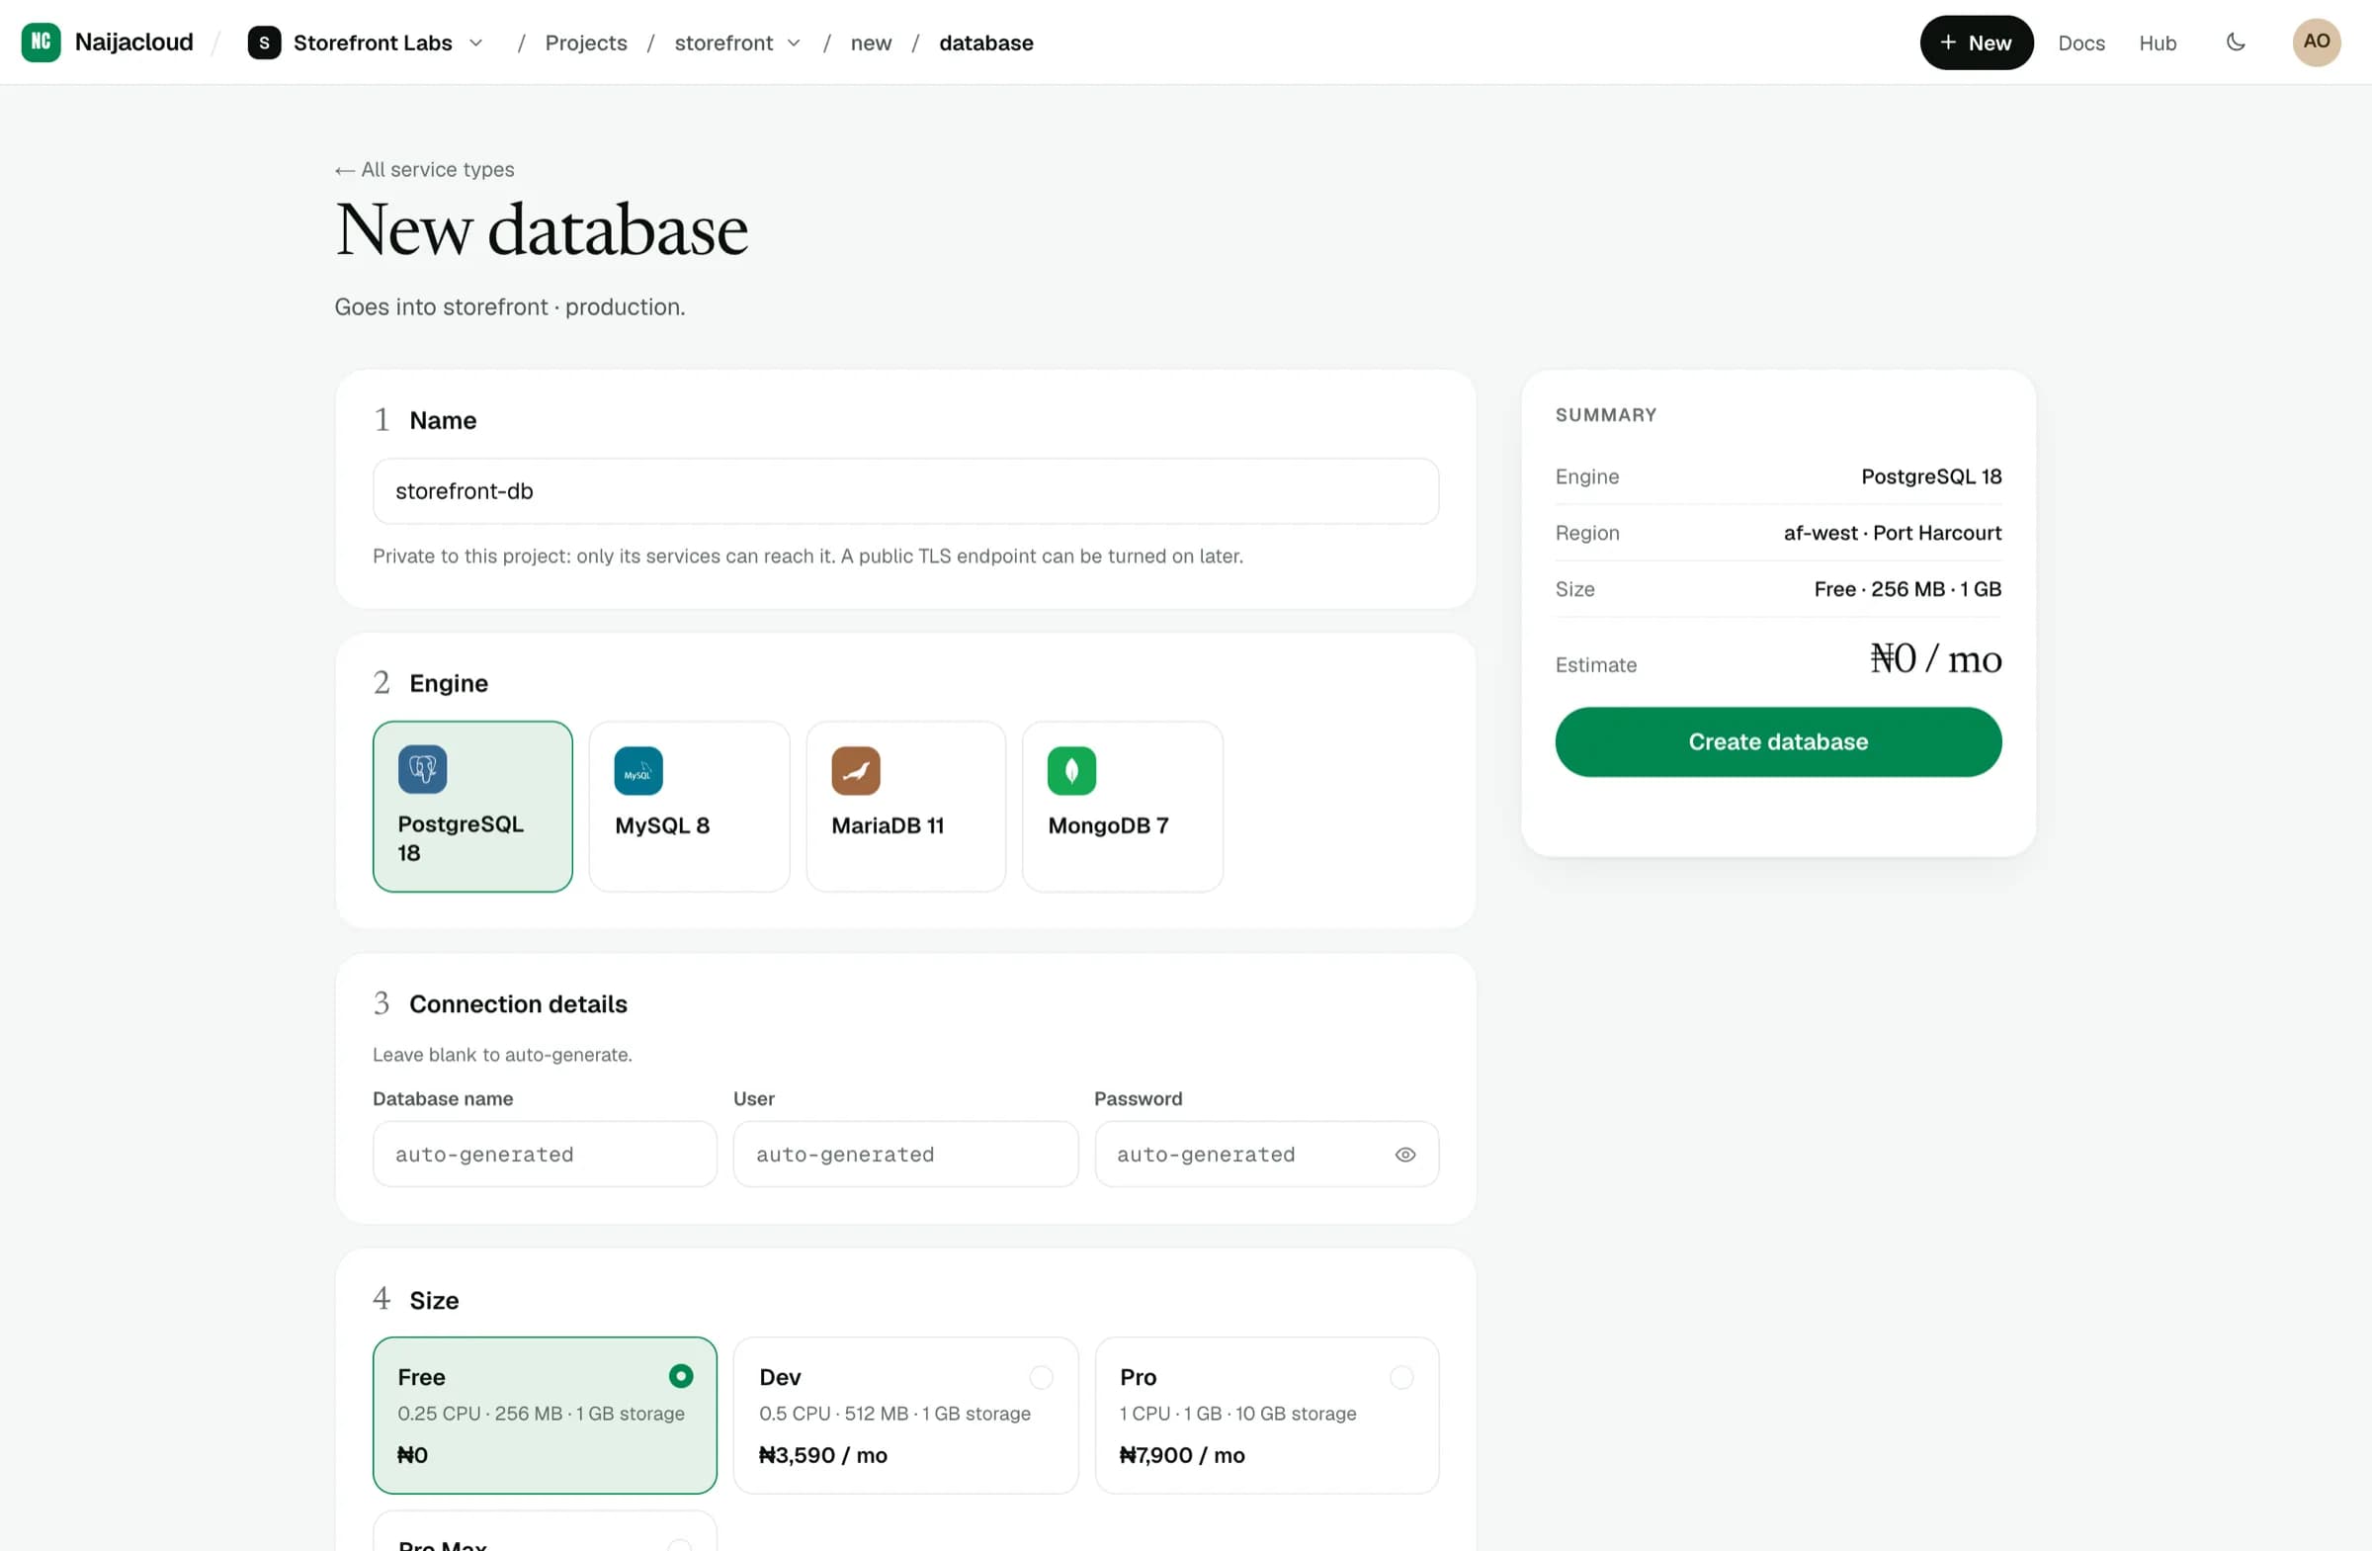
Task: Click the PostgreSQL elephant icon
Action: click(423, 769)
